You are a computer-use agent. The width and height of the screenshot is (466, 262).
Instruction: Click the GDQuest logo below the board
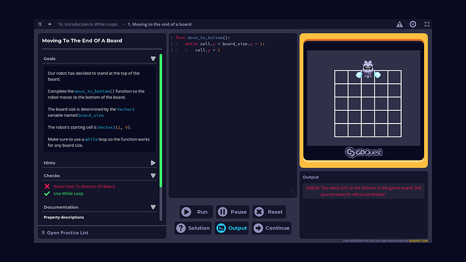(x=363, y=153)
